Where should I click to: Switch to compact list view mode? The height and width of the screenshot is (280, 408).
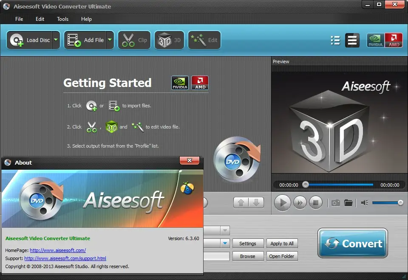(x=352, y=40)
